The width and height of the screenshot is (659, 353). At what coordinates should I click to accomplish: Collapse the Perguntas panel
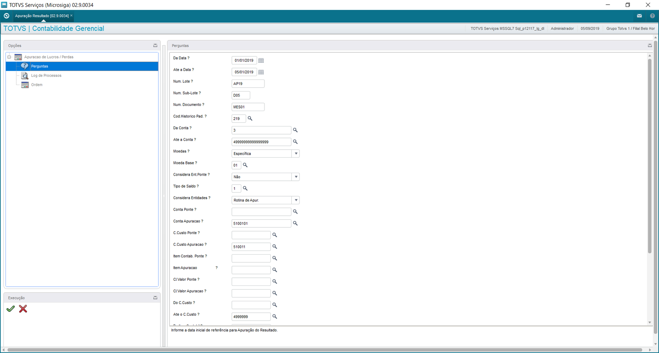click(650, 45)
